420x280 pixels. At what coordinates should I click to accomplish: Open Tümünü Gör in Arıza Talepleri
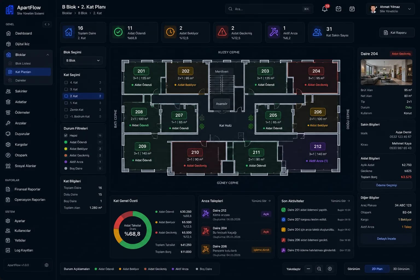(x=261, y=201)
